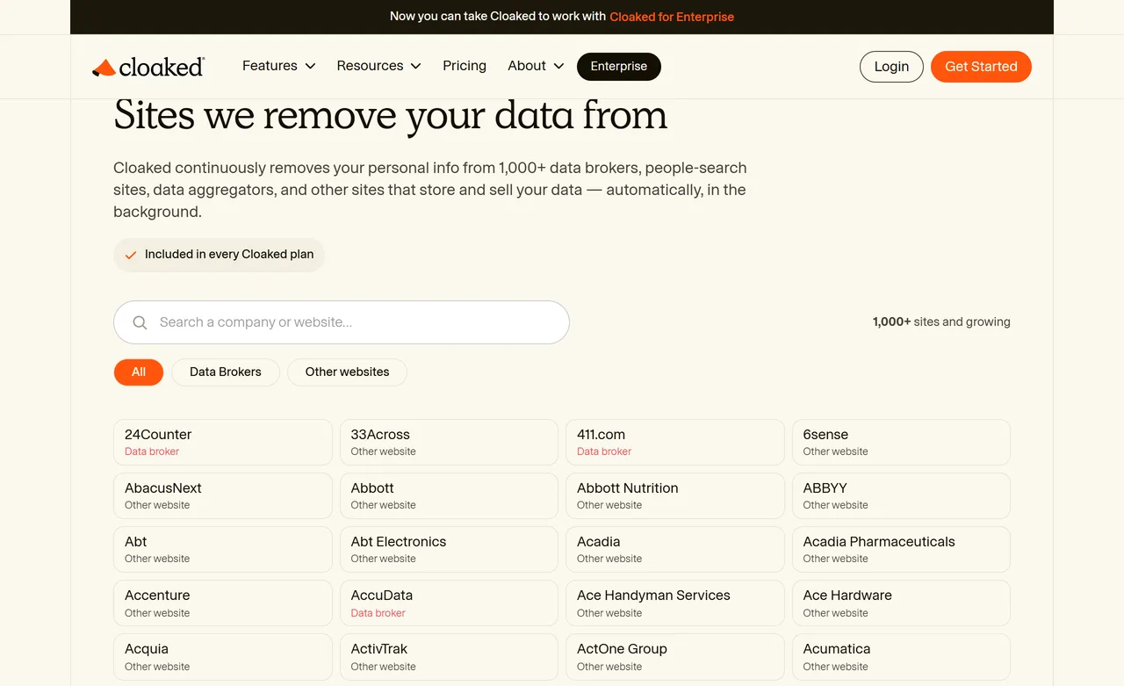The image size is (1124, 686).
Task: Open the AccuData card
Action: [x=449, y=603]
